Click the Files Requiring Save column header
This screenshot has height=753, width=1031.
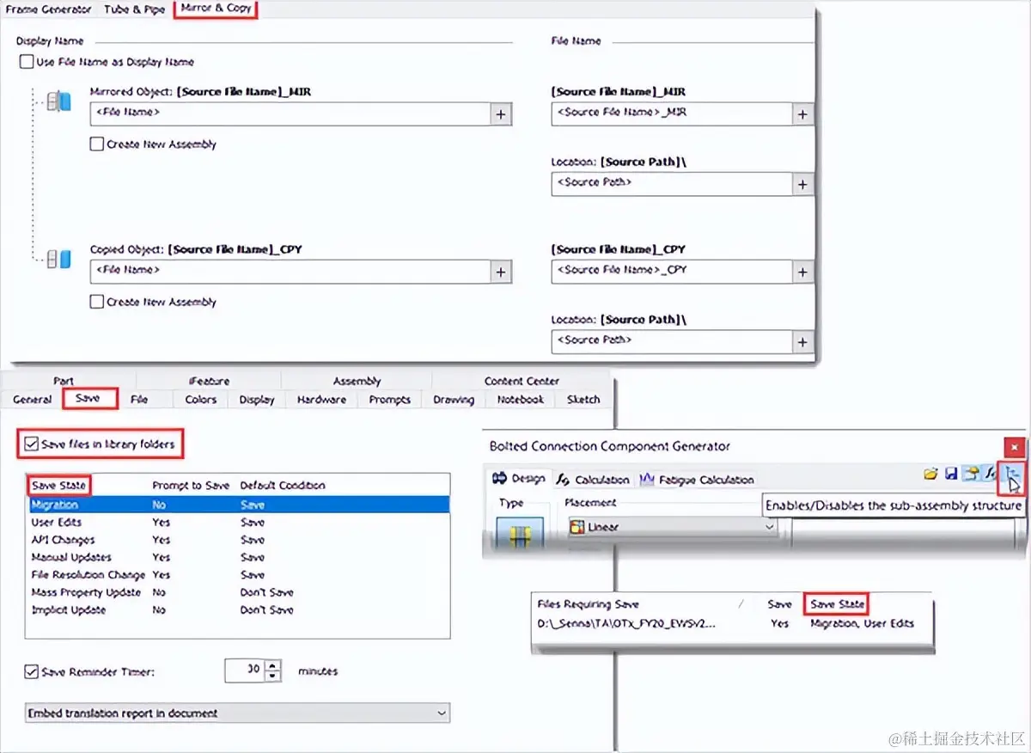pyautogui.click(x=589, y=604)
